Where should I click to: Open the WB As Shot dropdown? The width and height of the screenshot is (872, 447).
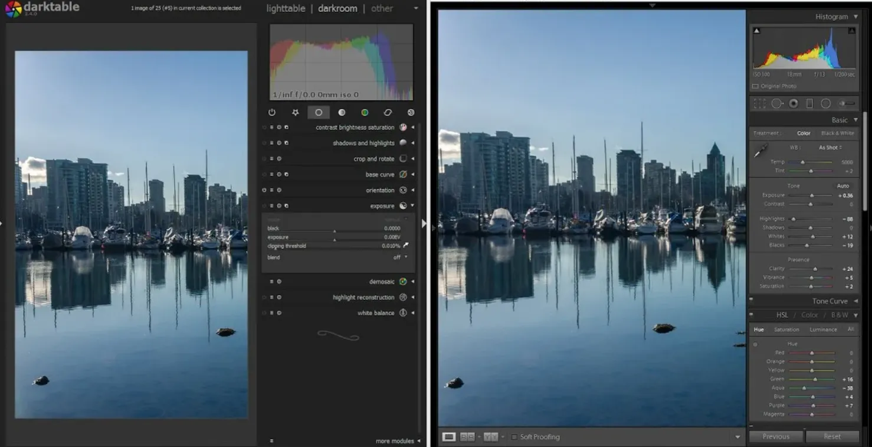point(830,148)
